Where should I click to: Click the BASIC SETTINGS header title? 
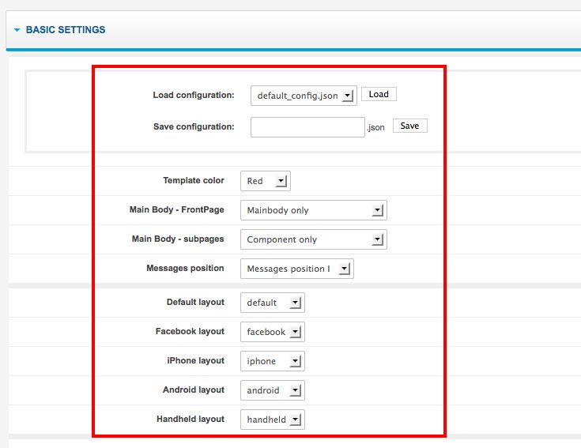pyautogui.click(x=66, y=29)
